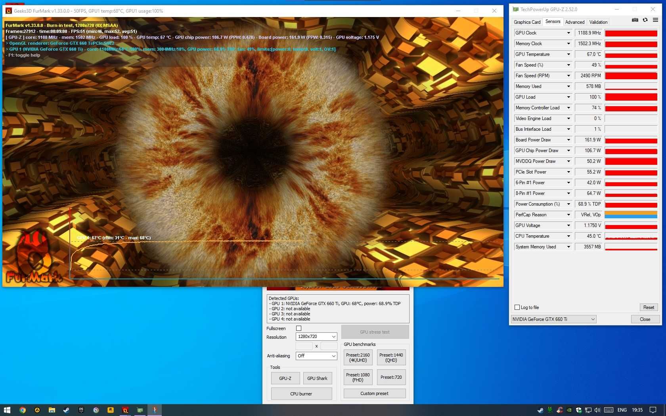Run the Preset:1080 (FHD) benchmark
This screenshot has width=666, height=416.
coord(358,377)
